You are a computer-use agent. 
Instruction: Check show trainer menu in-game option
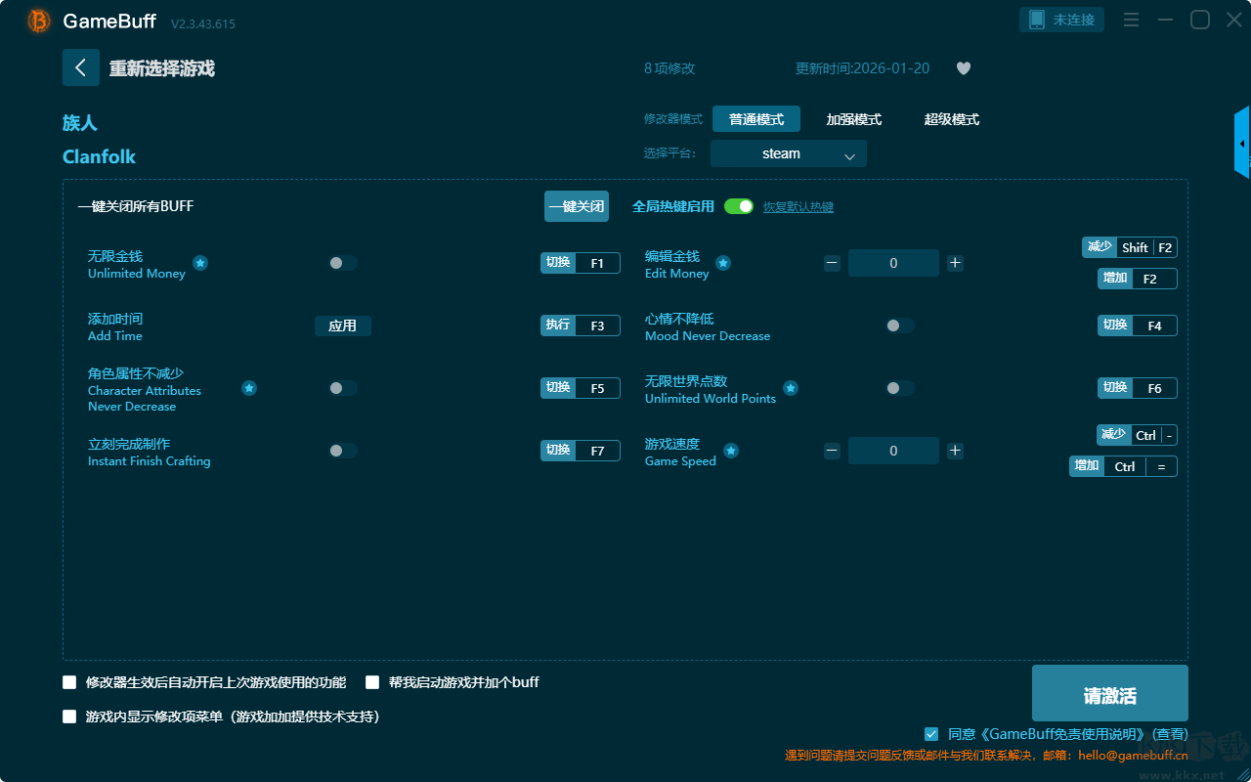point(69,717)
